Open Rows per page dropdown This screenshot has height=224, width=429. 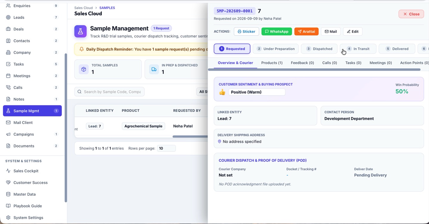tap(166, 148)
